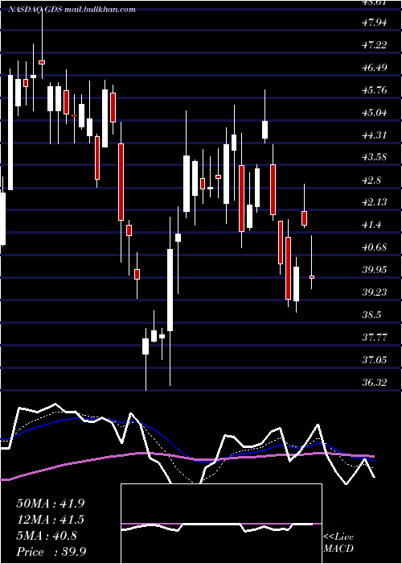Image resolution: width=402 pixels, height=564 pixels.
Task: Click the 47.94 price axis label
Action: [375, 23]
